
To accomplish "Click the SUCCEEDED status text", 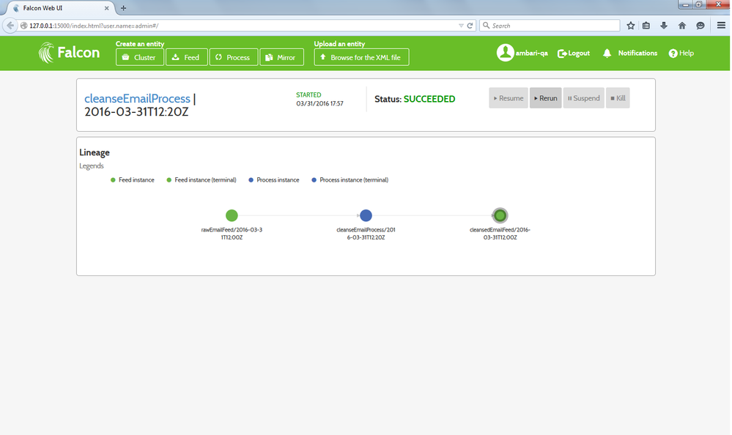I will click(x=429, y=99).
